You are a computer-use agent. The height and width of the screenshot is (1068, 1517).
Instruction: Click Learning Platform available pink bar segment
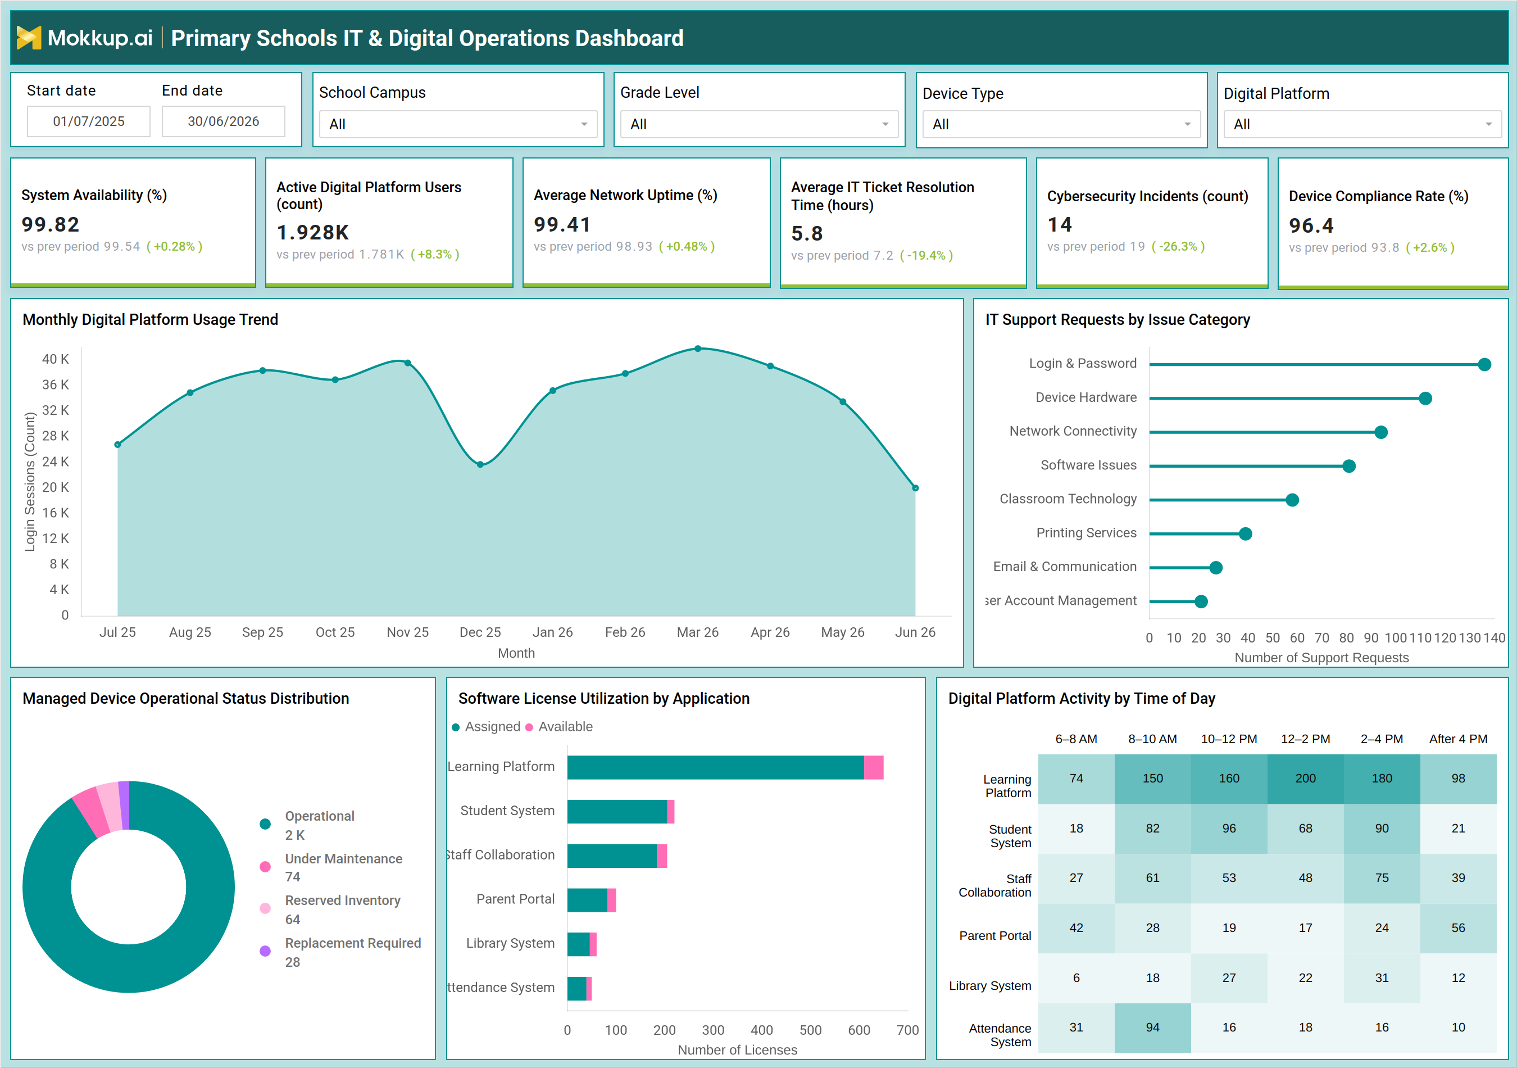click(874, 767)
